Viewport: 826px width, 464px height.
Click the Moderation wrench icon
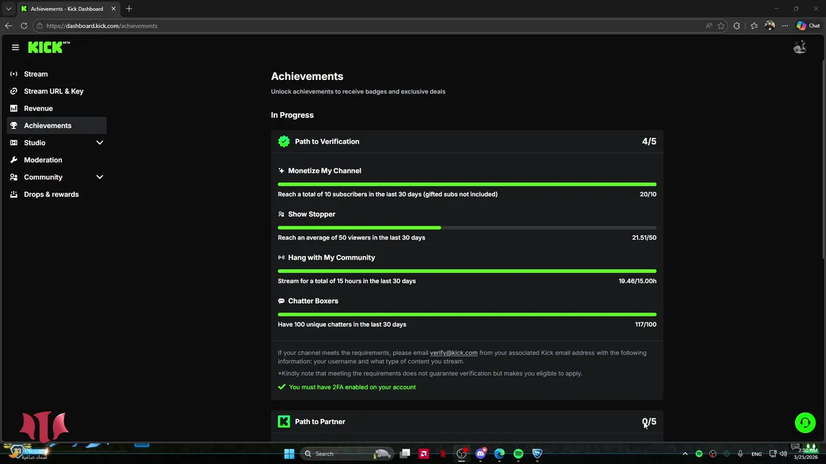point(14,160)
